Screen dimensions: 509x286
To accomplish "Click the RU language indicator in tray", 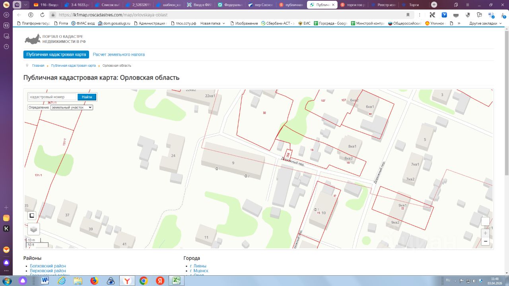I will tap(448, 280).
